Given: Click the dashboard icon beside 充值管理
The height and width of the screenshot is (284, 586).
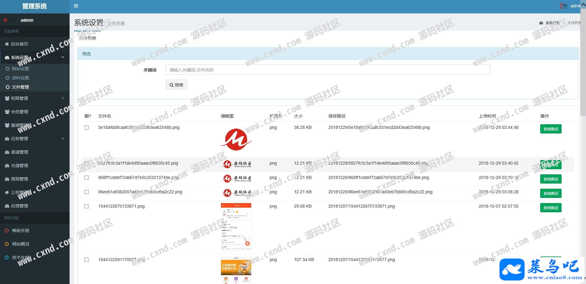Looking at the screenshot, I should click(x=7, y=166).
